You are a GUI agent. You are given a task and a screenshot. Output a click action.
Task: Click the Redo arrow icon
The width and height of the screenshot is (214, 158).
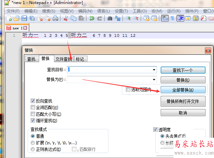coord(100,18)
